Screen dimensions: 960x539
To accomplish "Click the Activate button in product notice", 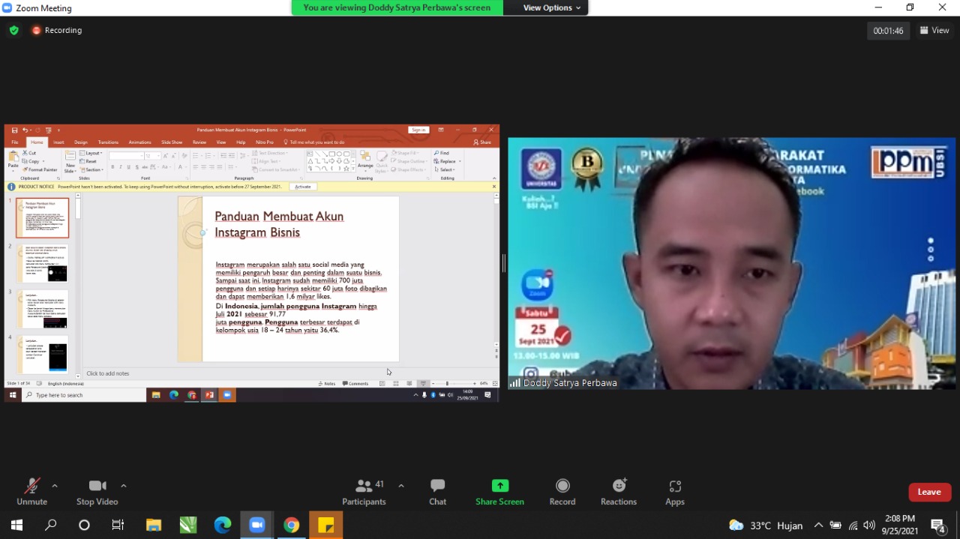I will coord(303,187).
